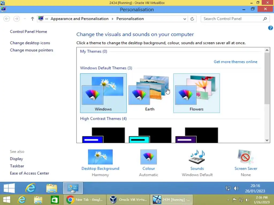
Task: Open the recent locations dropdown arrow
Action: point(25,19)
